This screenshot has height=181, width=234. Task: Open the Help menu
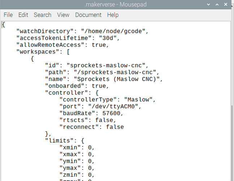113,15
